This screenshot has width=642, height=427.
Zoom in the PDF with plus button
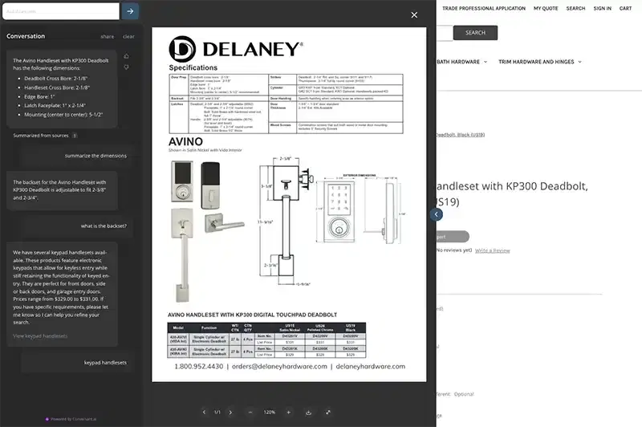coord(288,413)
